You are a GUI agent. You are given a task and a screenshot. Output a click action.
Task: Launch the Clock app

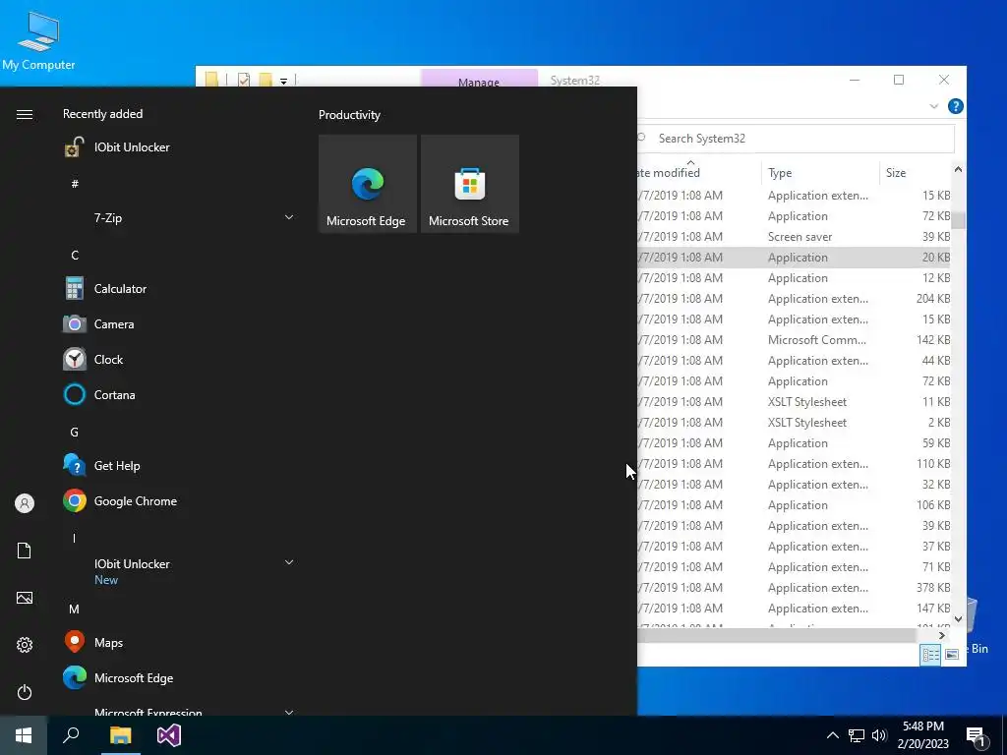pos(177,360)
